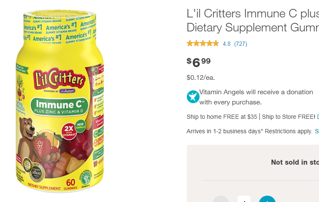This screenshot has width=319, height=202.
Task: Click the quantity input box
Action: tap(244, 199)
